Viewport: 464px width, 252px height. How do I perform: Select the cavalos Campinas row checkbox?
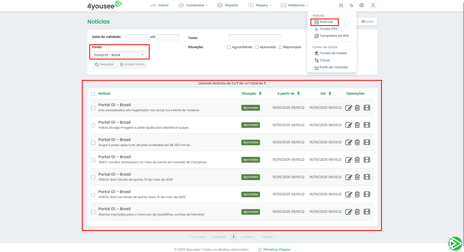coord(93,160)
